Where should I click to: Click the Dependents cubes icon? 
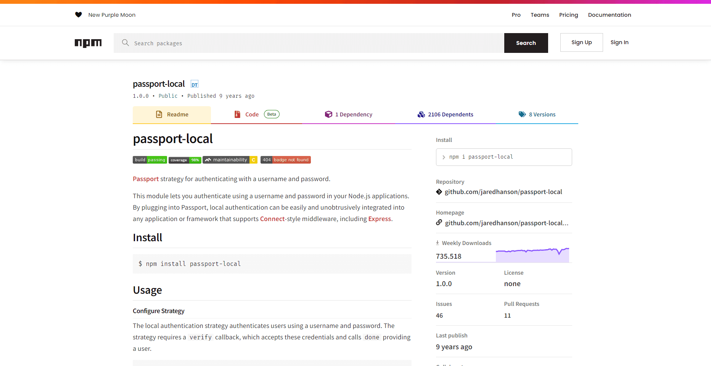[421, 115]
